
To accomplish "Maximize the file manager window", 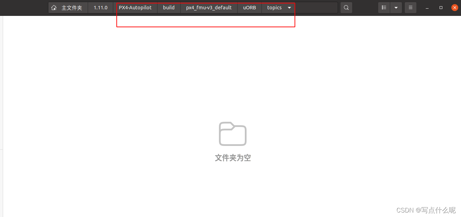I will (x=441, y=8).
